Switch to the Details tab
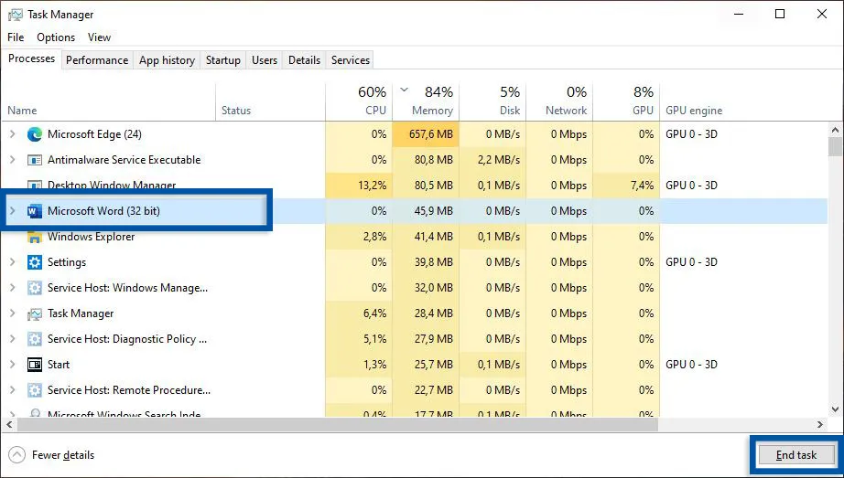This screenshot has height=478, width=844. [304, 60]
